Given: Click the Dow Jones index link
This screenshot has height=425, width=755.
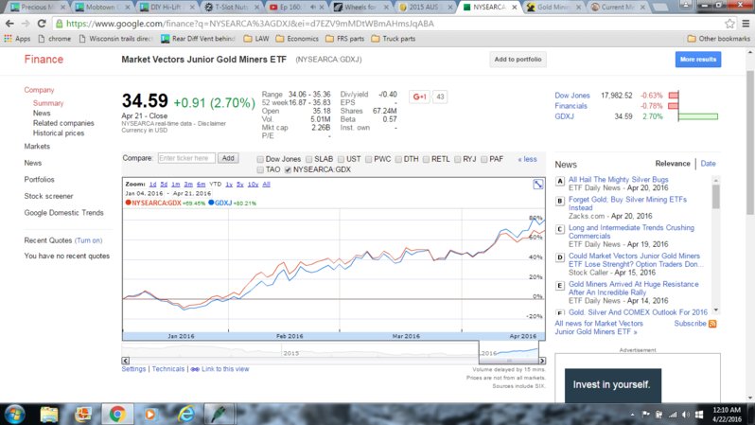Looking at the screenshot, I should tap(572, 96).
